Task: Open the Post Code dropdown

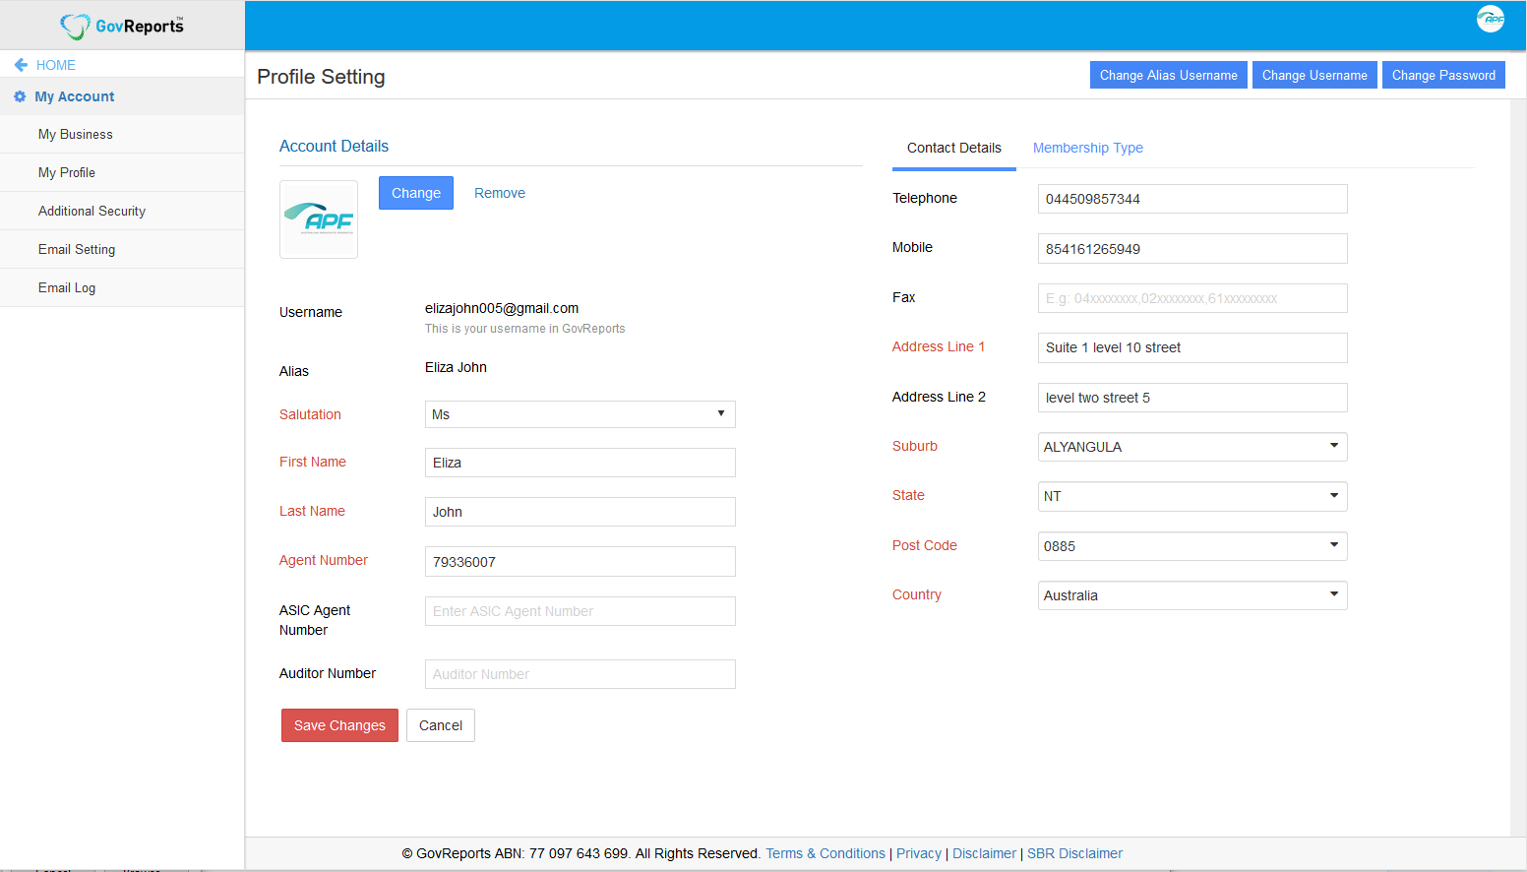Action: (1191, 546)
